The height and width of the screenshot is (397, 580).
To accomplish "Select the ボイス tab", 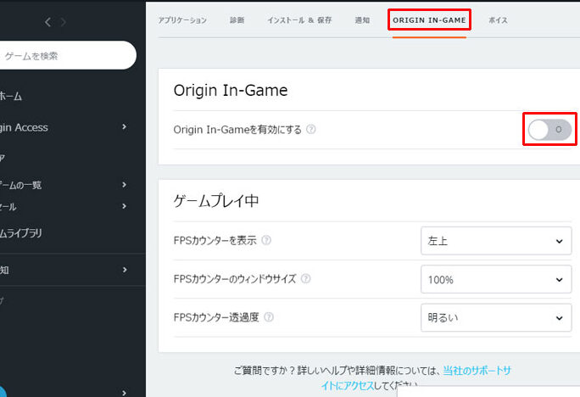I will [498, 20].
